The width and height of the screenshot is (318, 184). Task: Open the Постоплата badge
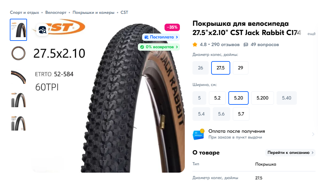pyautogui.click(x=161, y=37)
